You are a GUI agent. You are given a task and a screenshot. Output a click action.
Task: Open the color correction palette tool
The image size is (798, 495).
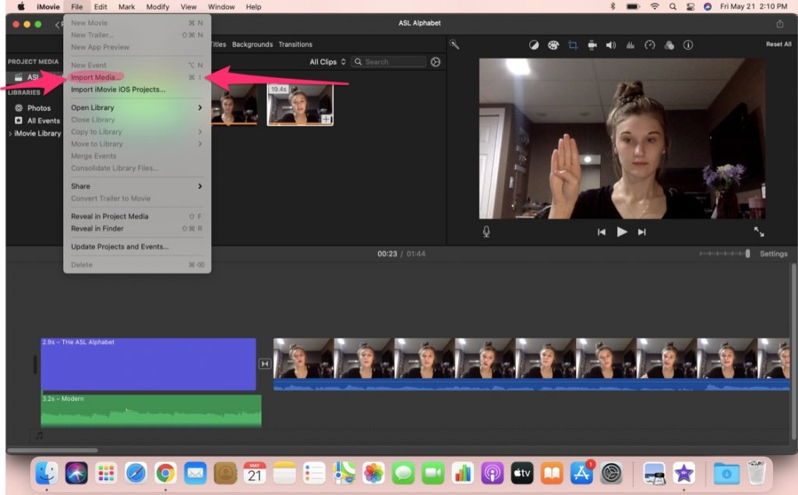tap(553, 44)
